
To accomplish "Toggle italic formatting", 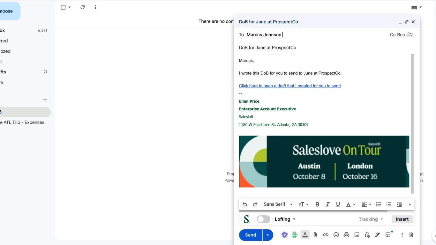I will [x=327, y=204].
